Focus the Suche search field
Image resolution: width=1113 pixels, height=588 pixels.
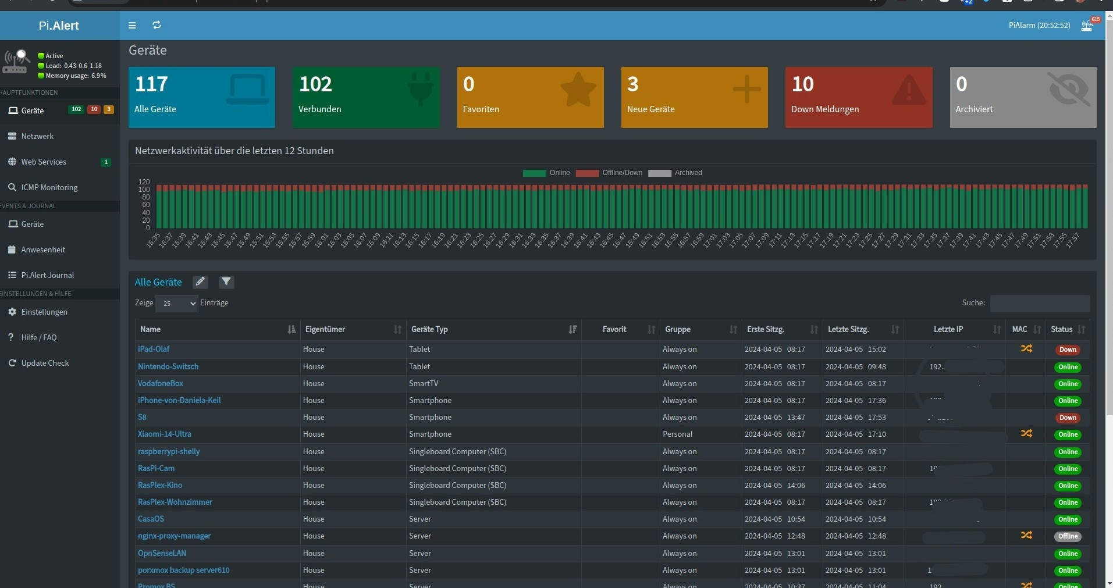[1040, 303]
